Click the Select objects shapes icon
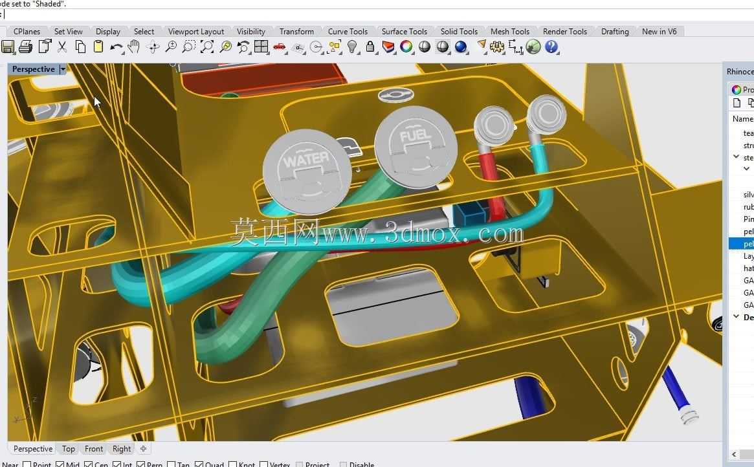Image resolution: width=754 pixels, height=467 pixels. click(334, 47)
